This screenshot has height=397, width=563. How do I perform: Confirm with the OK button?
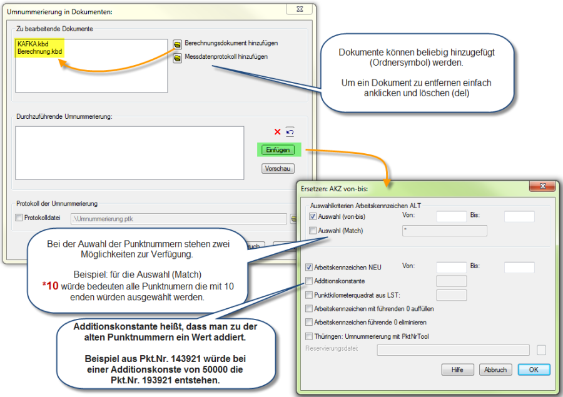(533, 369)
